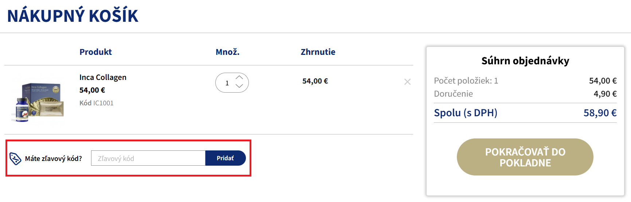Remove Inca Collagen from cart with X
Screen dimensions: 631x202
pos(407,82)
